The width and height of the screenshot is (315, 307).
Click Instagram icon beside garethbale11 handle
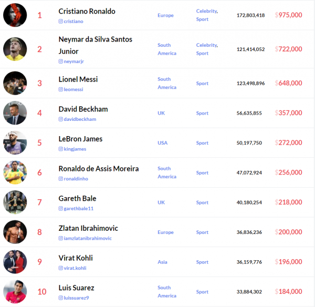pos(61,209)
